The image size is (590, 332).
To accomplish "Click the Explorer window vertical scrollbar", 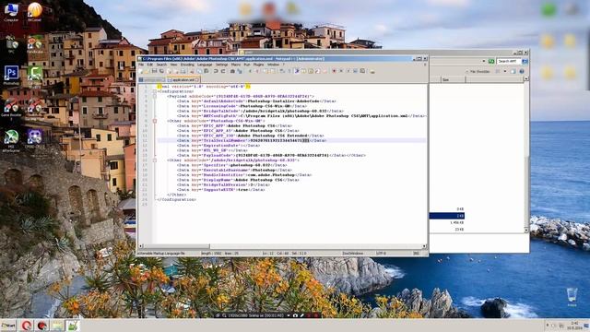I will click(x=526, y=154).
